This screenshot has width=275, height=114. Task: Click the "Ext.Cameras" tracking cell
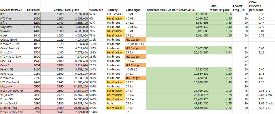point(114,14)
